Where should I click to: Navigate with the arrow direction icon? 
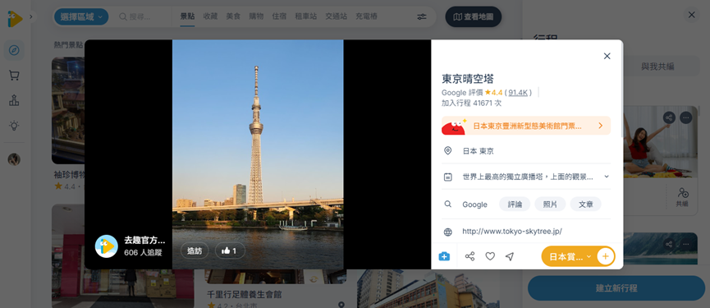click(x=510, y=256)
